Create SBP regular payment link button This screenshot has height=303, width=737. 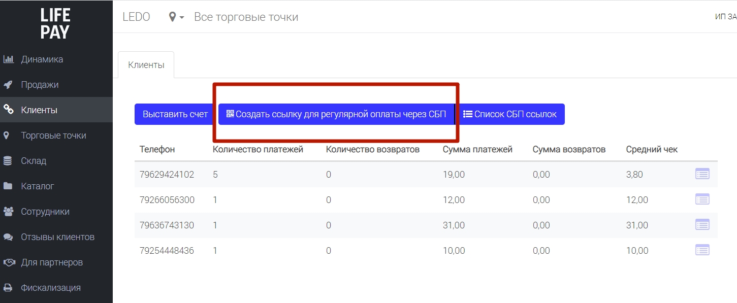click(x=336, y=114)
